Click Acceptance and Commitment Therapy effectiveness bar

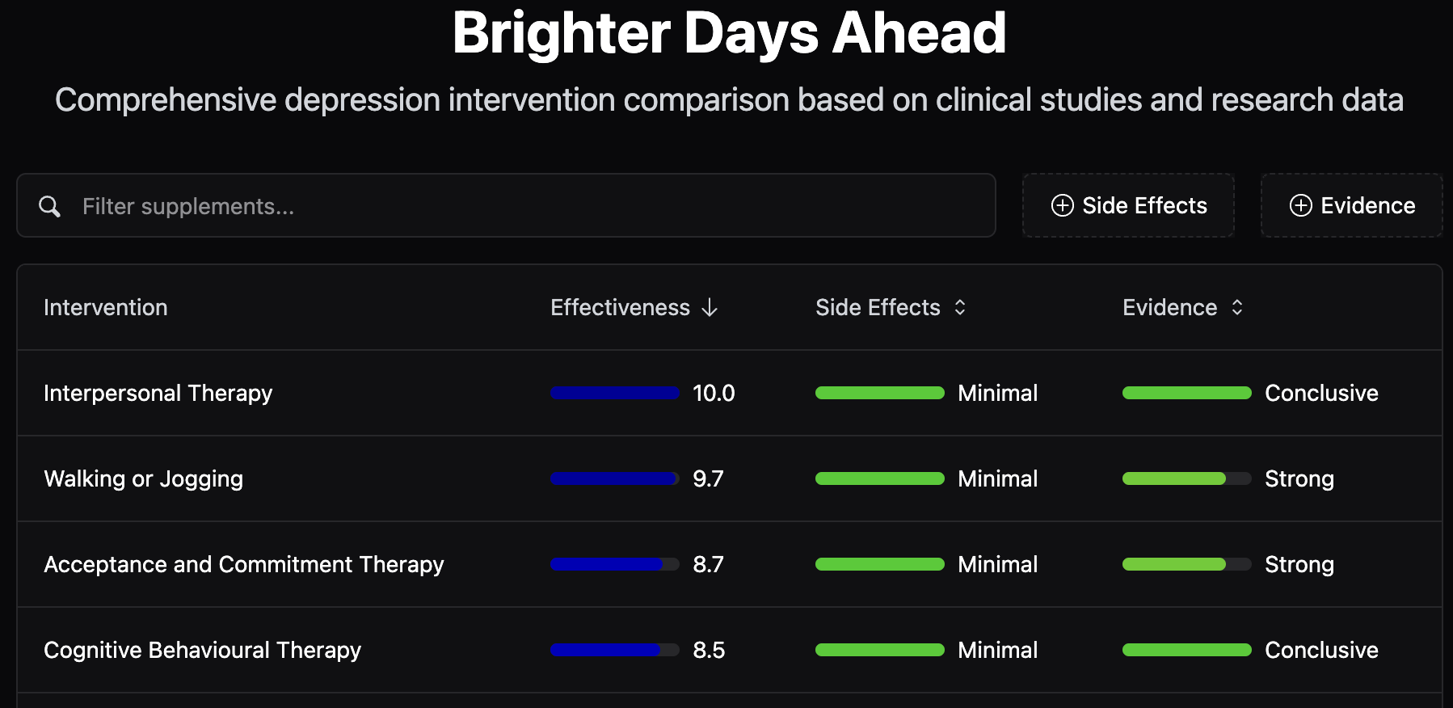click(615, 564)
